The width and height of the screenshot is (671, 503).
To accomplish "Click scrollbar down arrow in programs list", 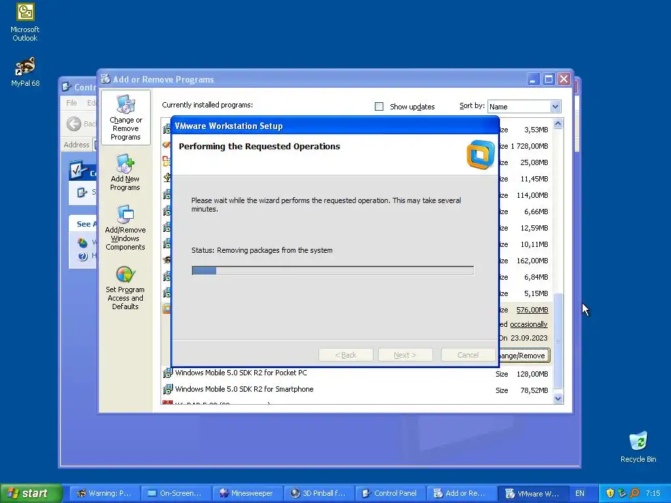I will point(558,398).
